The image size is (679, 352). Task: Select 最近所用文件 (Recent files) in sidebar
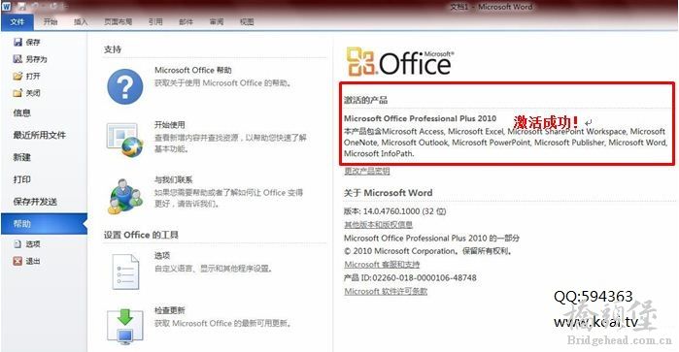(40, 136)
